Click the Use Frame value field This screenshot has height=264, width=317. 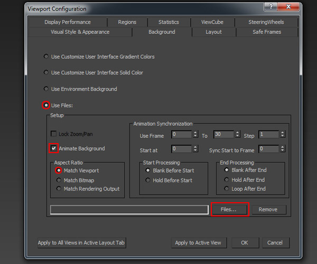click(182, 134)
